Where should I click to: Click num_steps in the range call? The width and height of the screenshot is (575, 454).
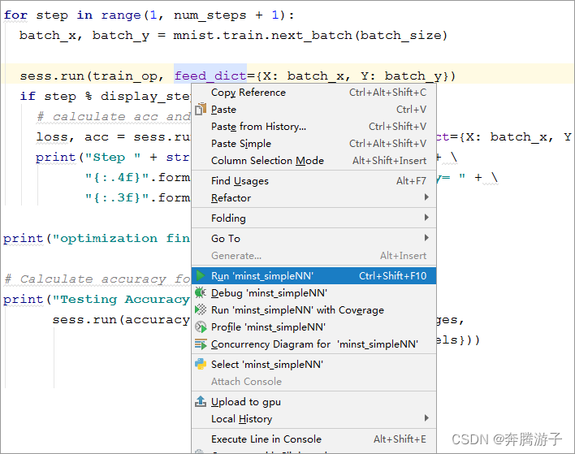(x=210, y=15)
